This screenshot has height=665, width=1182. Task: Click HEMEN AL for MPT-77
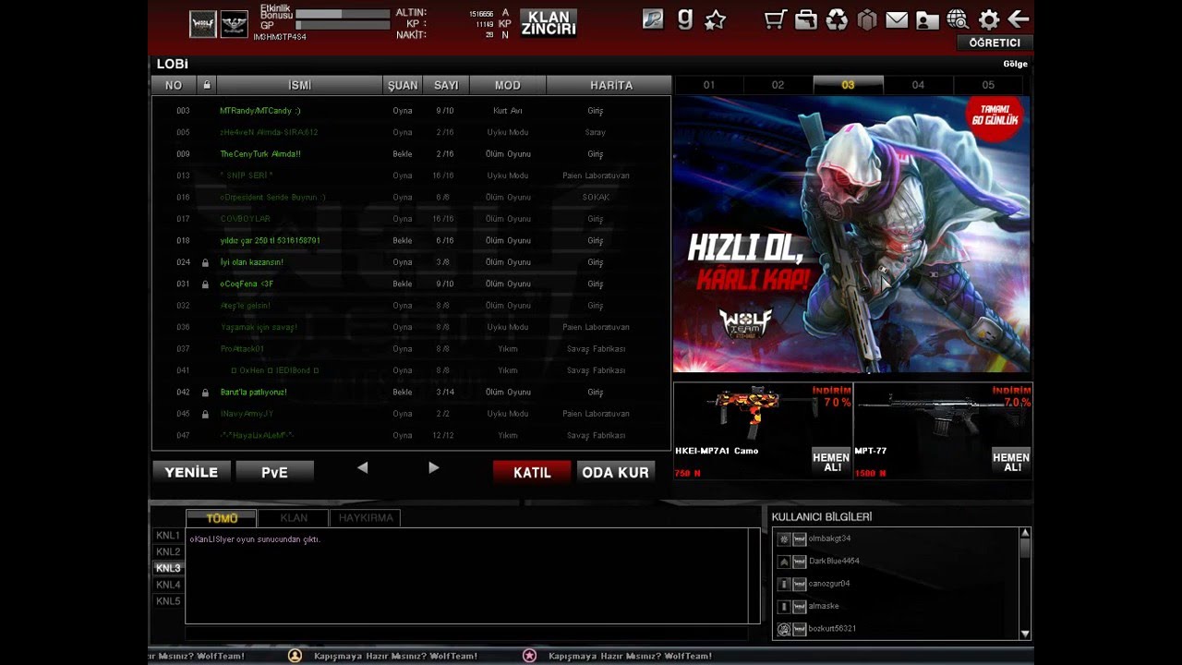1011,462
